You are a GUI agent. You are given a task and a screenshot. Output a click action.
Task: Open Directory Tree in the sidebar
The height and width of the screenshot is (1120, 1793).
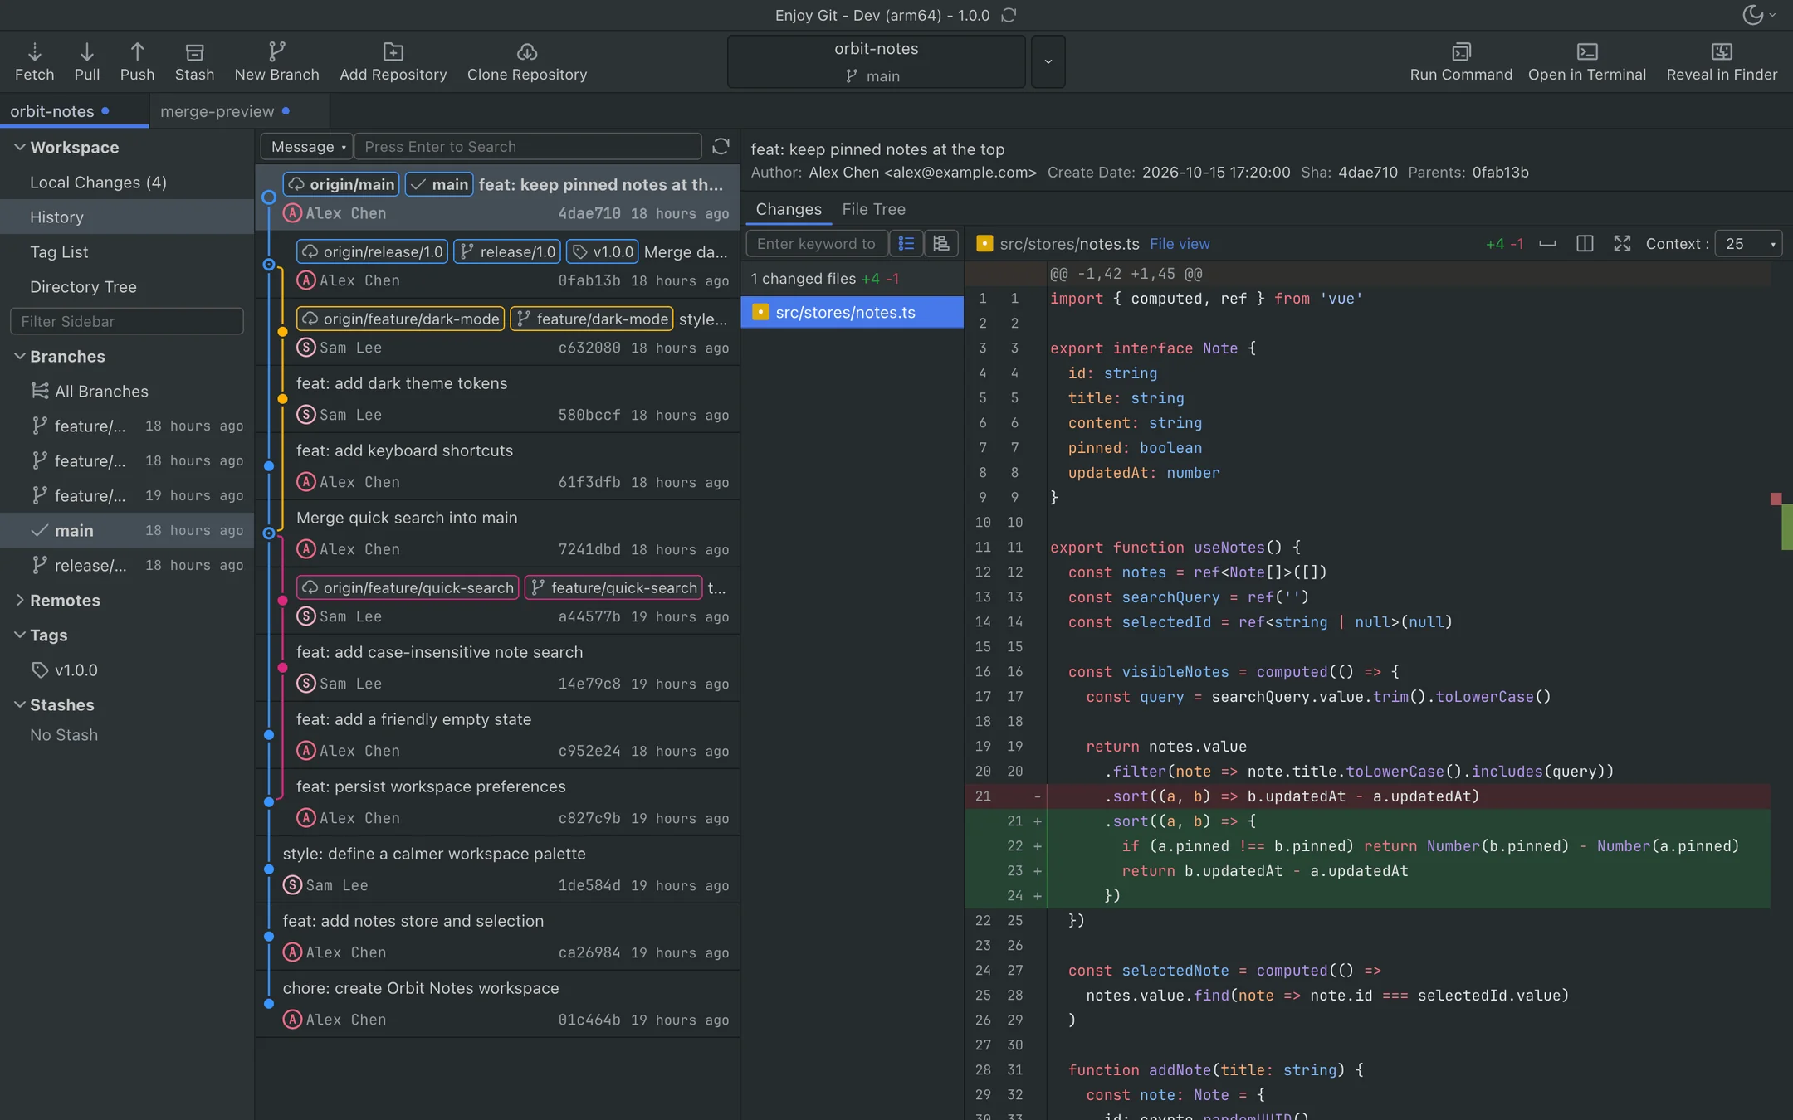[127, 286]
